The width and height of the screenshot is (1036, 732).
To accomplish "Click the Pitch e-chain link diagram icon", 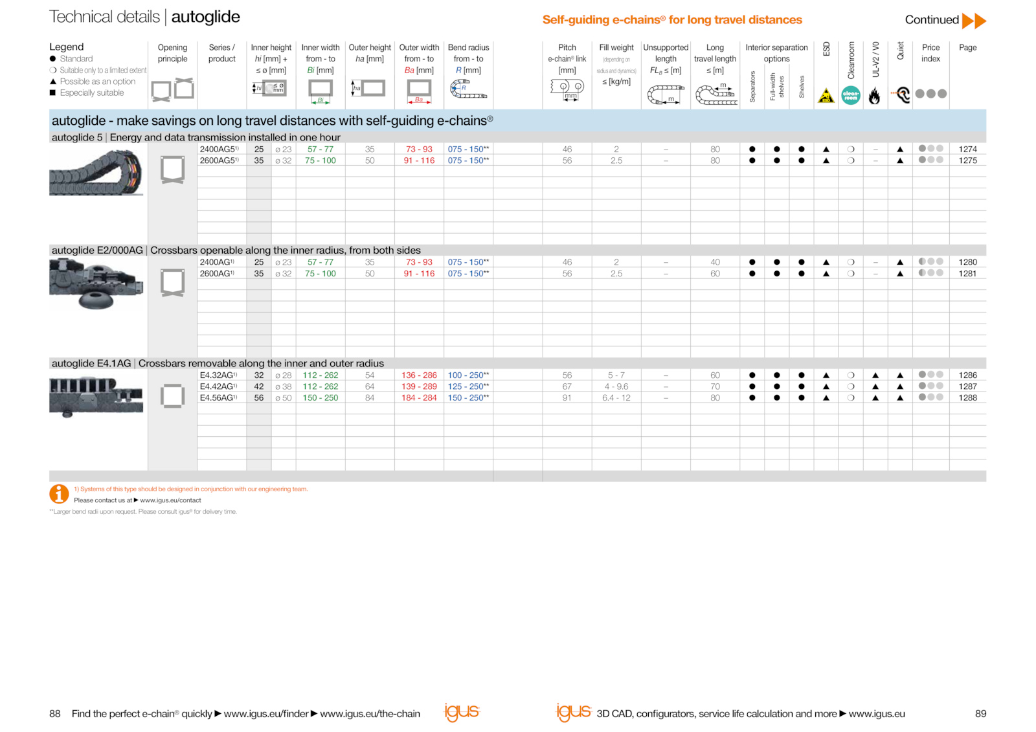I will click(x=567, y=89).
